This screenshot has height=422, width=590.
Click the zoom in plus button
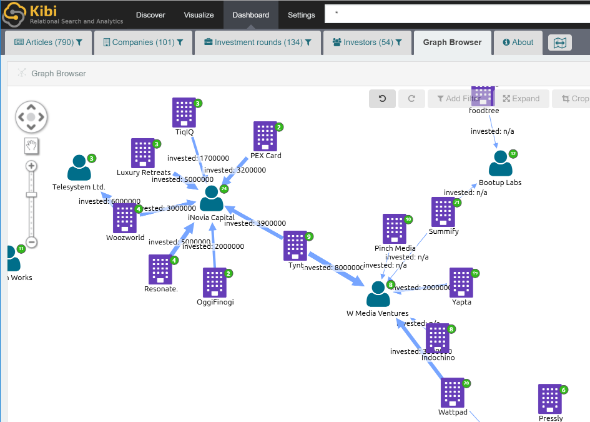(x=31, y=166)
